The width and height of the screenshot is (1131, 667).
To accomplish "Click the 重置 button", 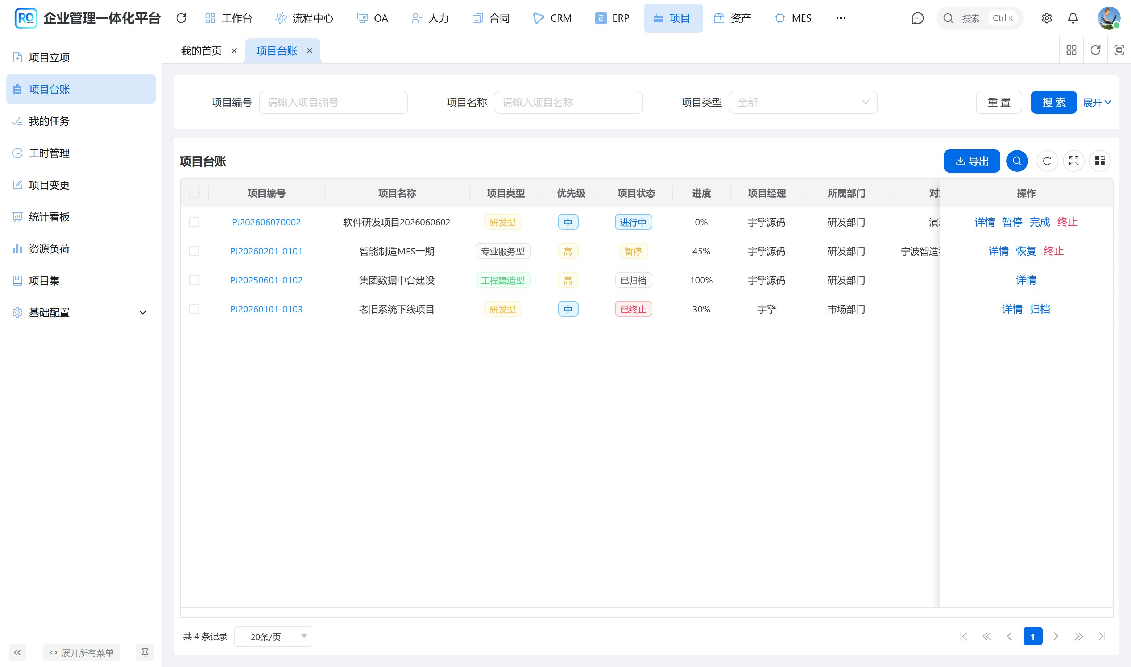I will pos(999,103).
